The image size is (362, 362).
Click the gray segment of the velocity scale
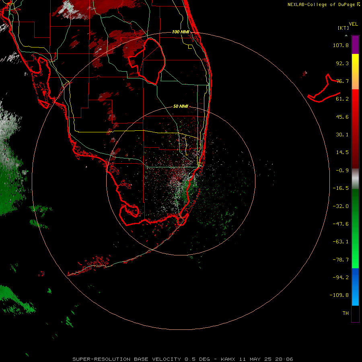pyautogui.click(x=355, y=179)
